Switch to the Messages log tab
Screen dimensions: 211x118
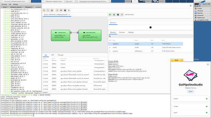[x=61, y=55]
